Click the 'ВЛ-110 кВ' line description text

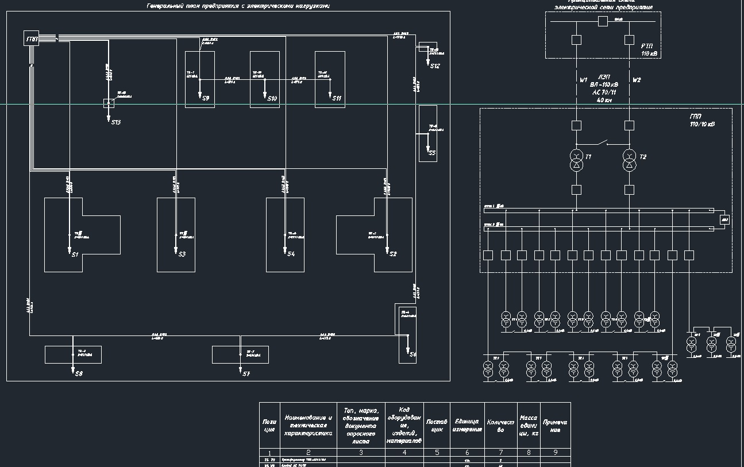[x=603, y=84]
